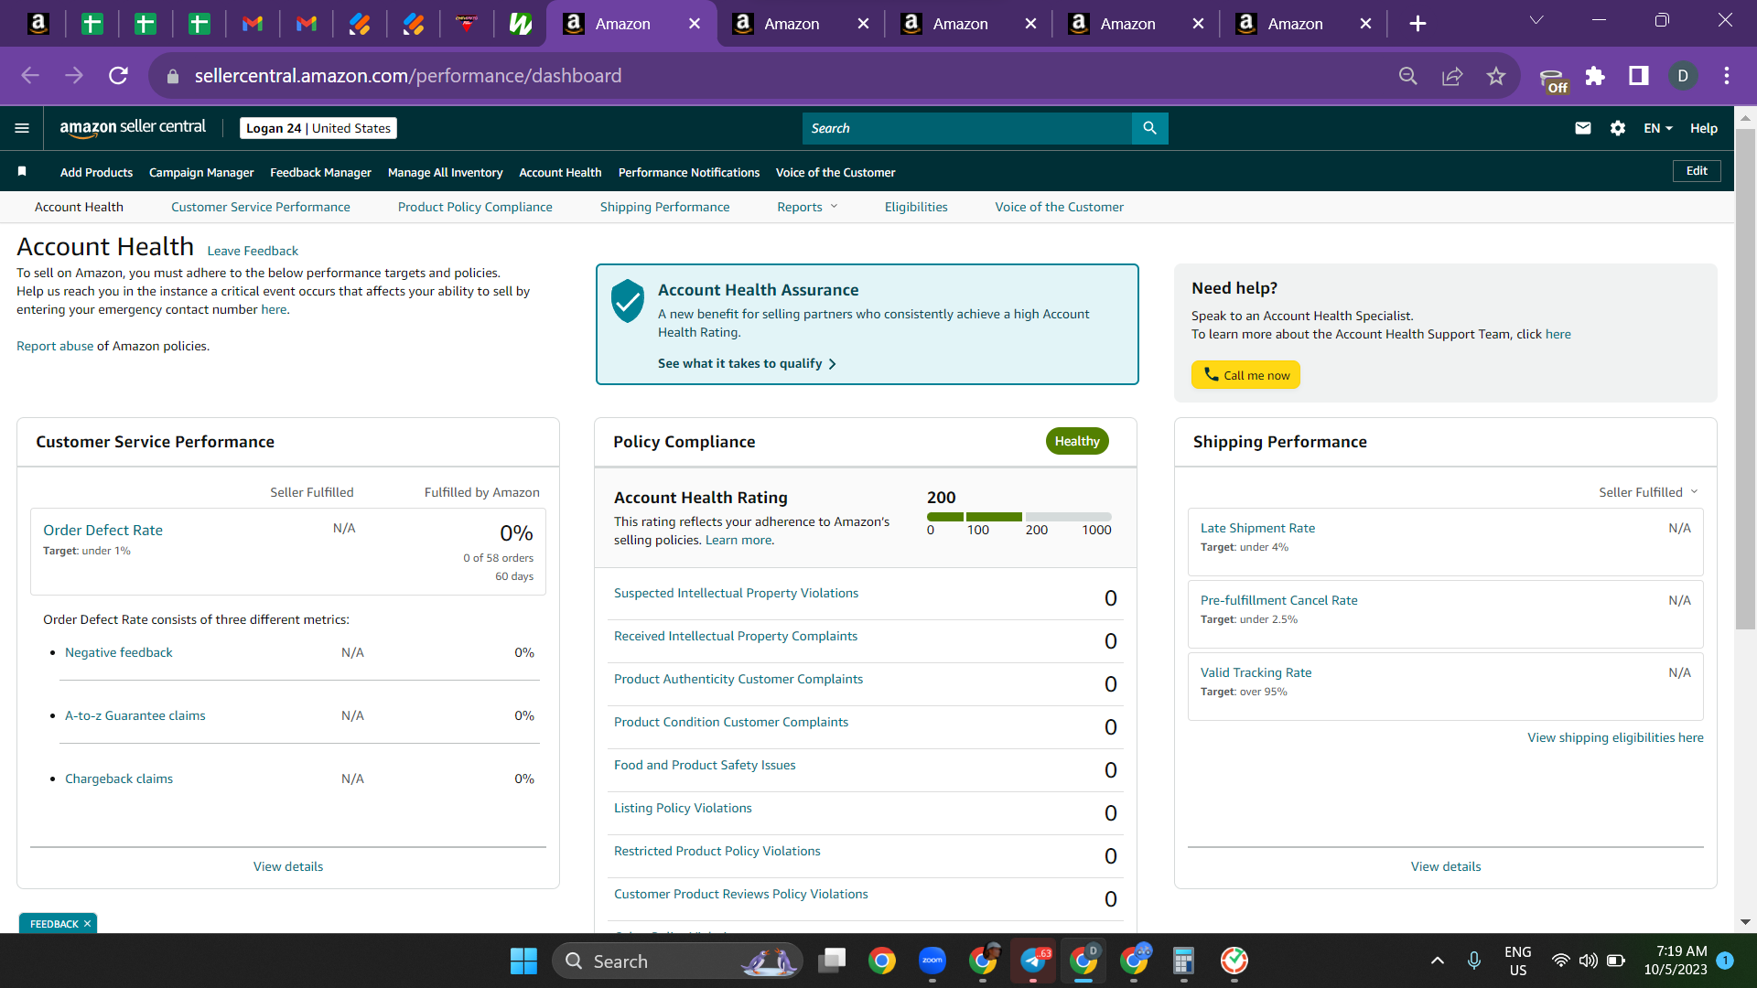1757x988 pixels.
Task: Click Add Products in the navigation bar
Action: [x=96, y=173]
